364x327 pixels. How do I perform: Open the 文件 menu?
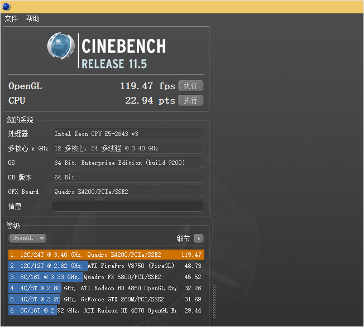point(11,18)
